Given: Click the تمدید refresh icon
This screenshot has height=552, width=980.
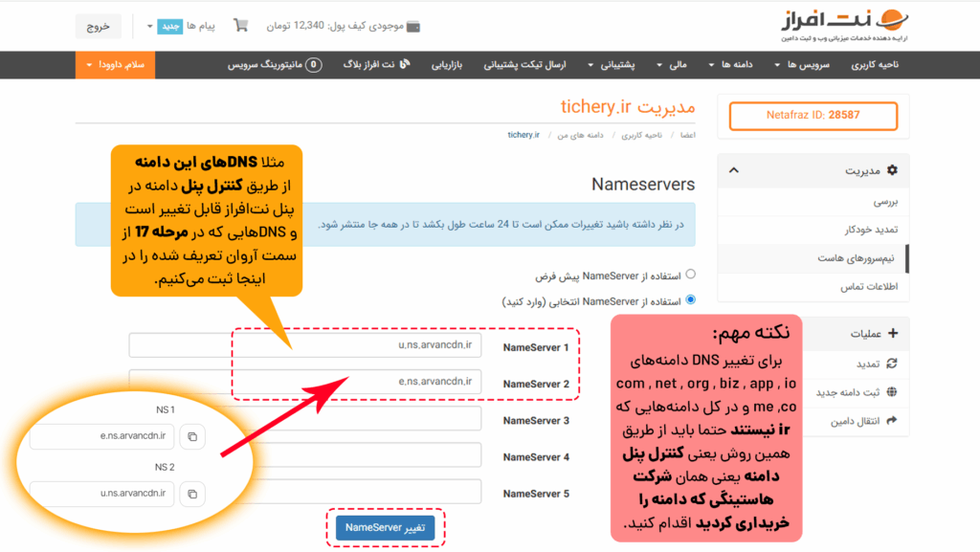Looking at the screenshot, I should pyautogui.click(x=892, y=364).
